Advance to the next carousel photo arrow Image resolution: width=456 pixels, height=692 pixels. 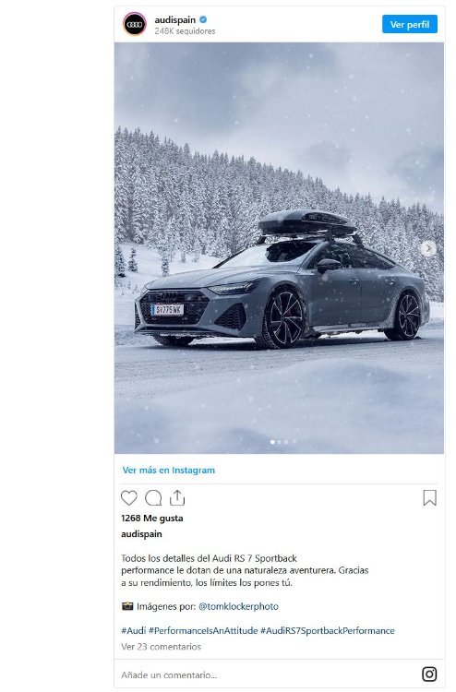point(427,248)
